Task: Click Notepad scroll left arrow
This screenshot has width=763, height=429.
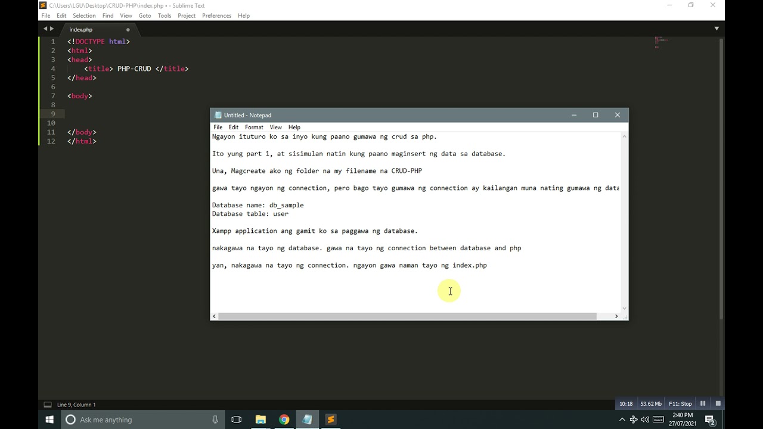Action: [x=214, y=316]
